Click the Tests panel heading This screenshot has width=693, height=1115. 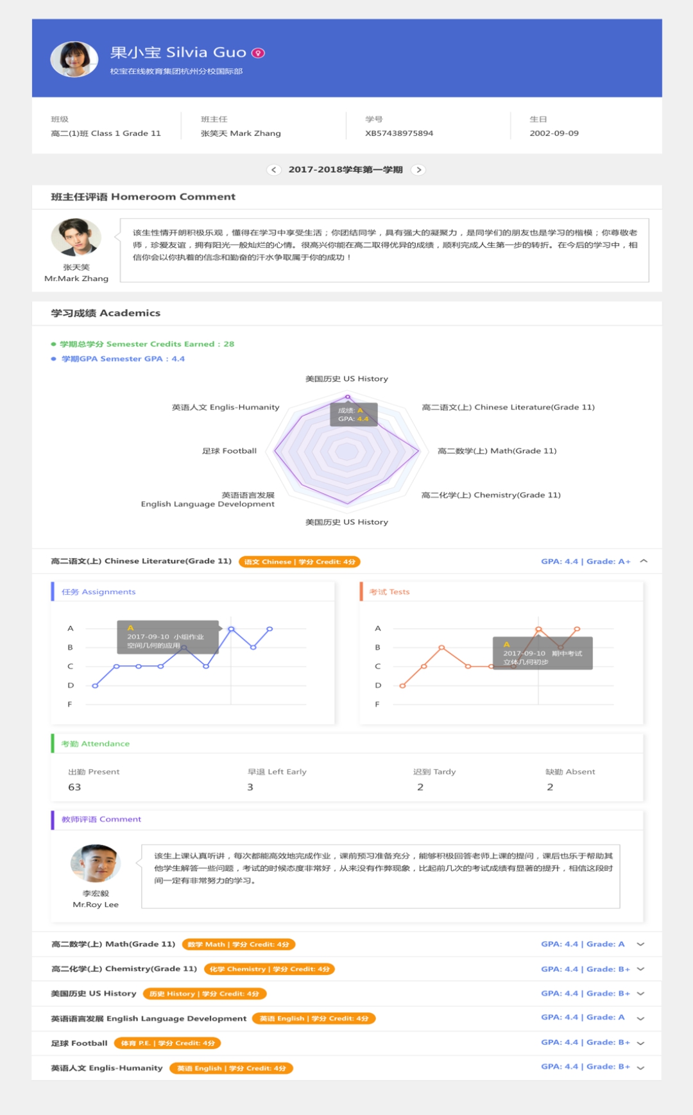(389, 592)
